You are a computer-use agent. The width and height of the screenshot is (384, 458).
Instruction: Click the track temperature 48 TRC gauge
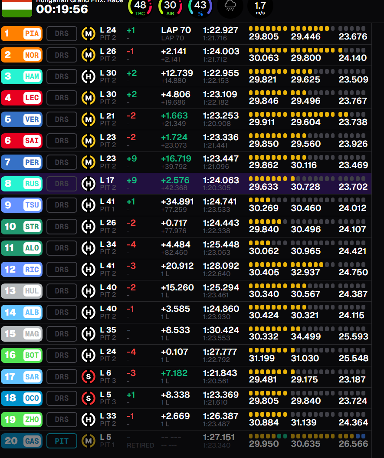coord(140,7)
